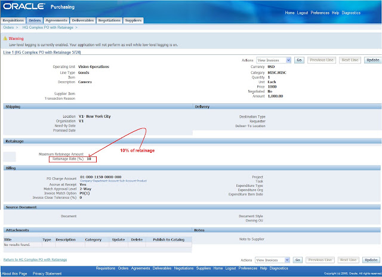Click the top Next Line button
382x277 pixels.
click(350, 60)
